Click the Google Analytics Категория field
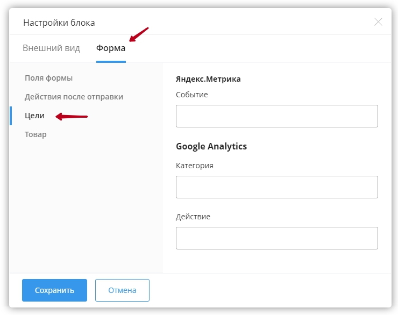398x315 pixels. click(276, 187)
